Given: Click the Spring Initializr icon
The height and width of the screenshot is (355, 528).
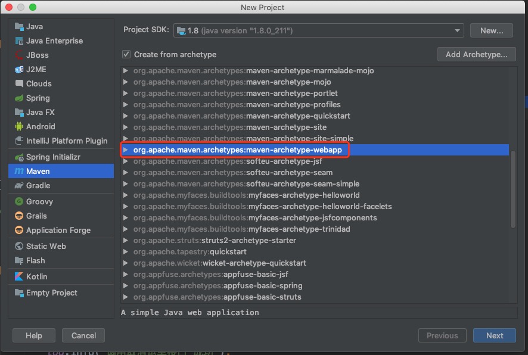Looking at the screenshot, I should click(19, 157).
